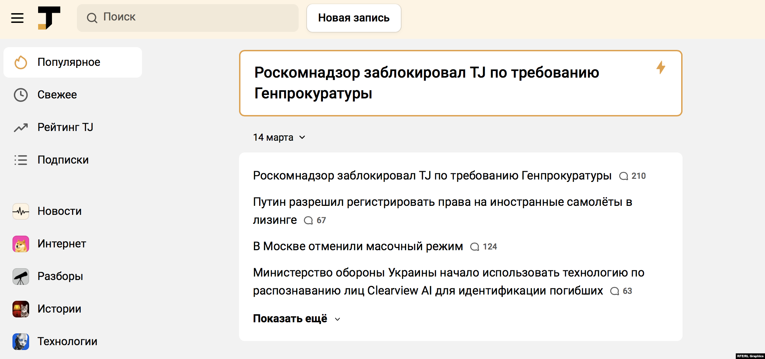
Task: Click the Поиск search field
Action: (188, 18)
